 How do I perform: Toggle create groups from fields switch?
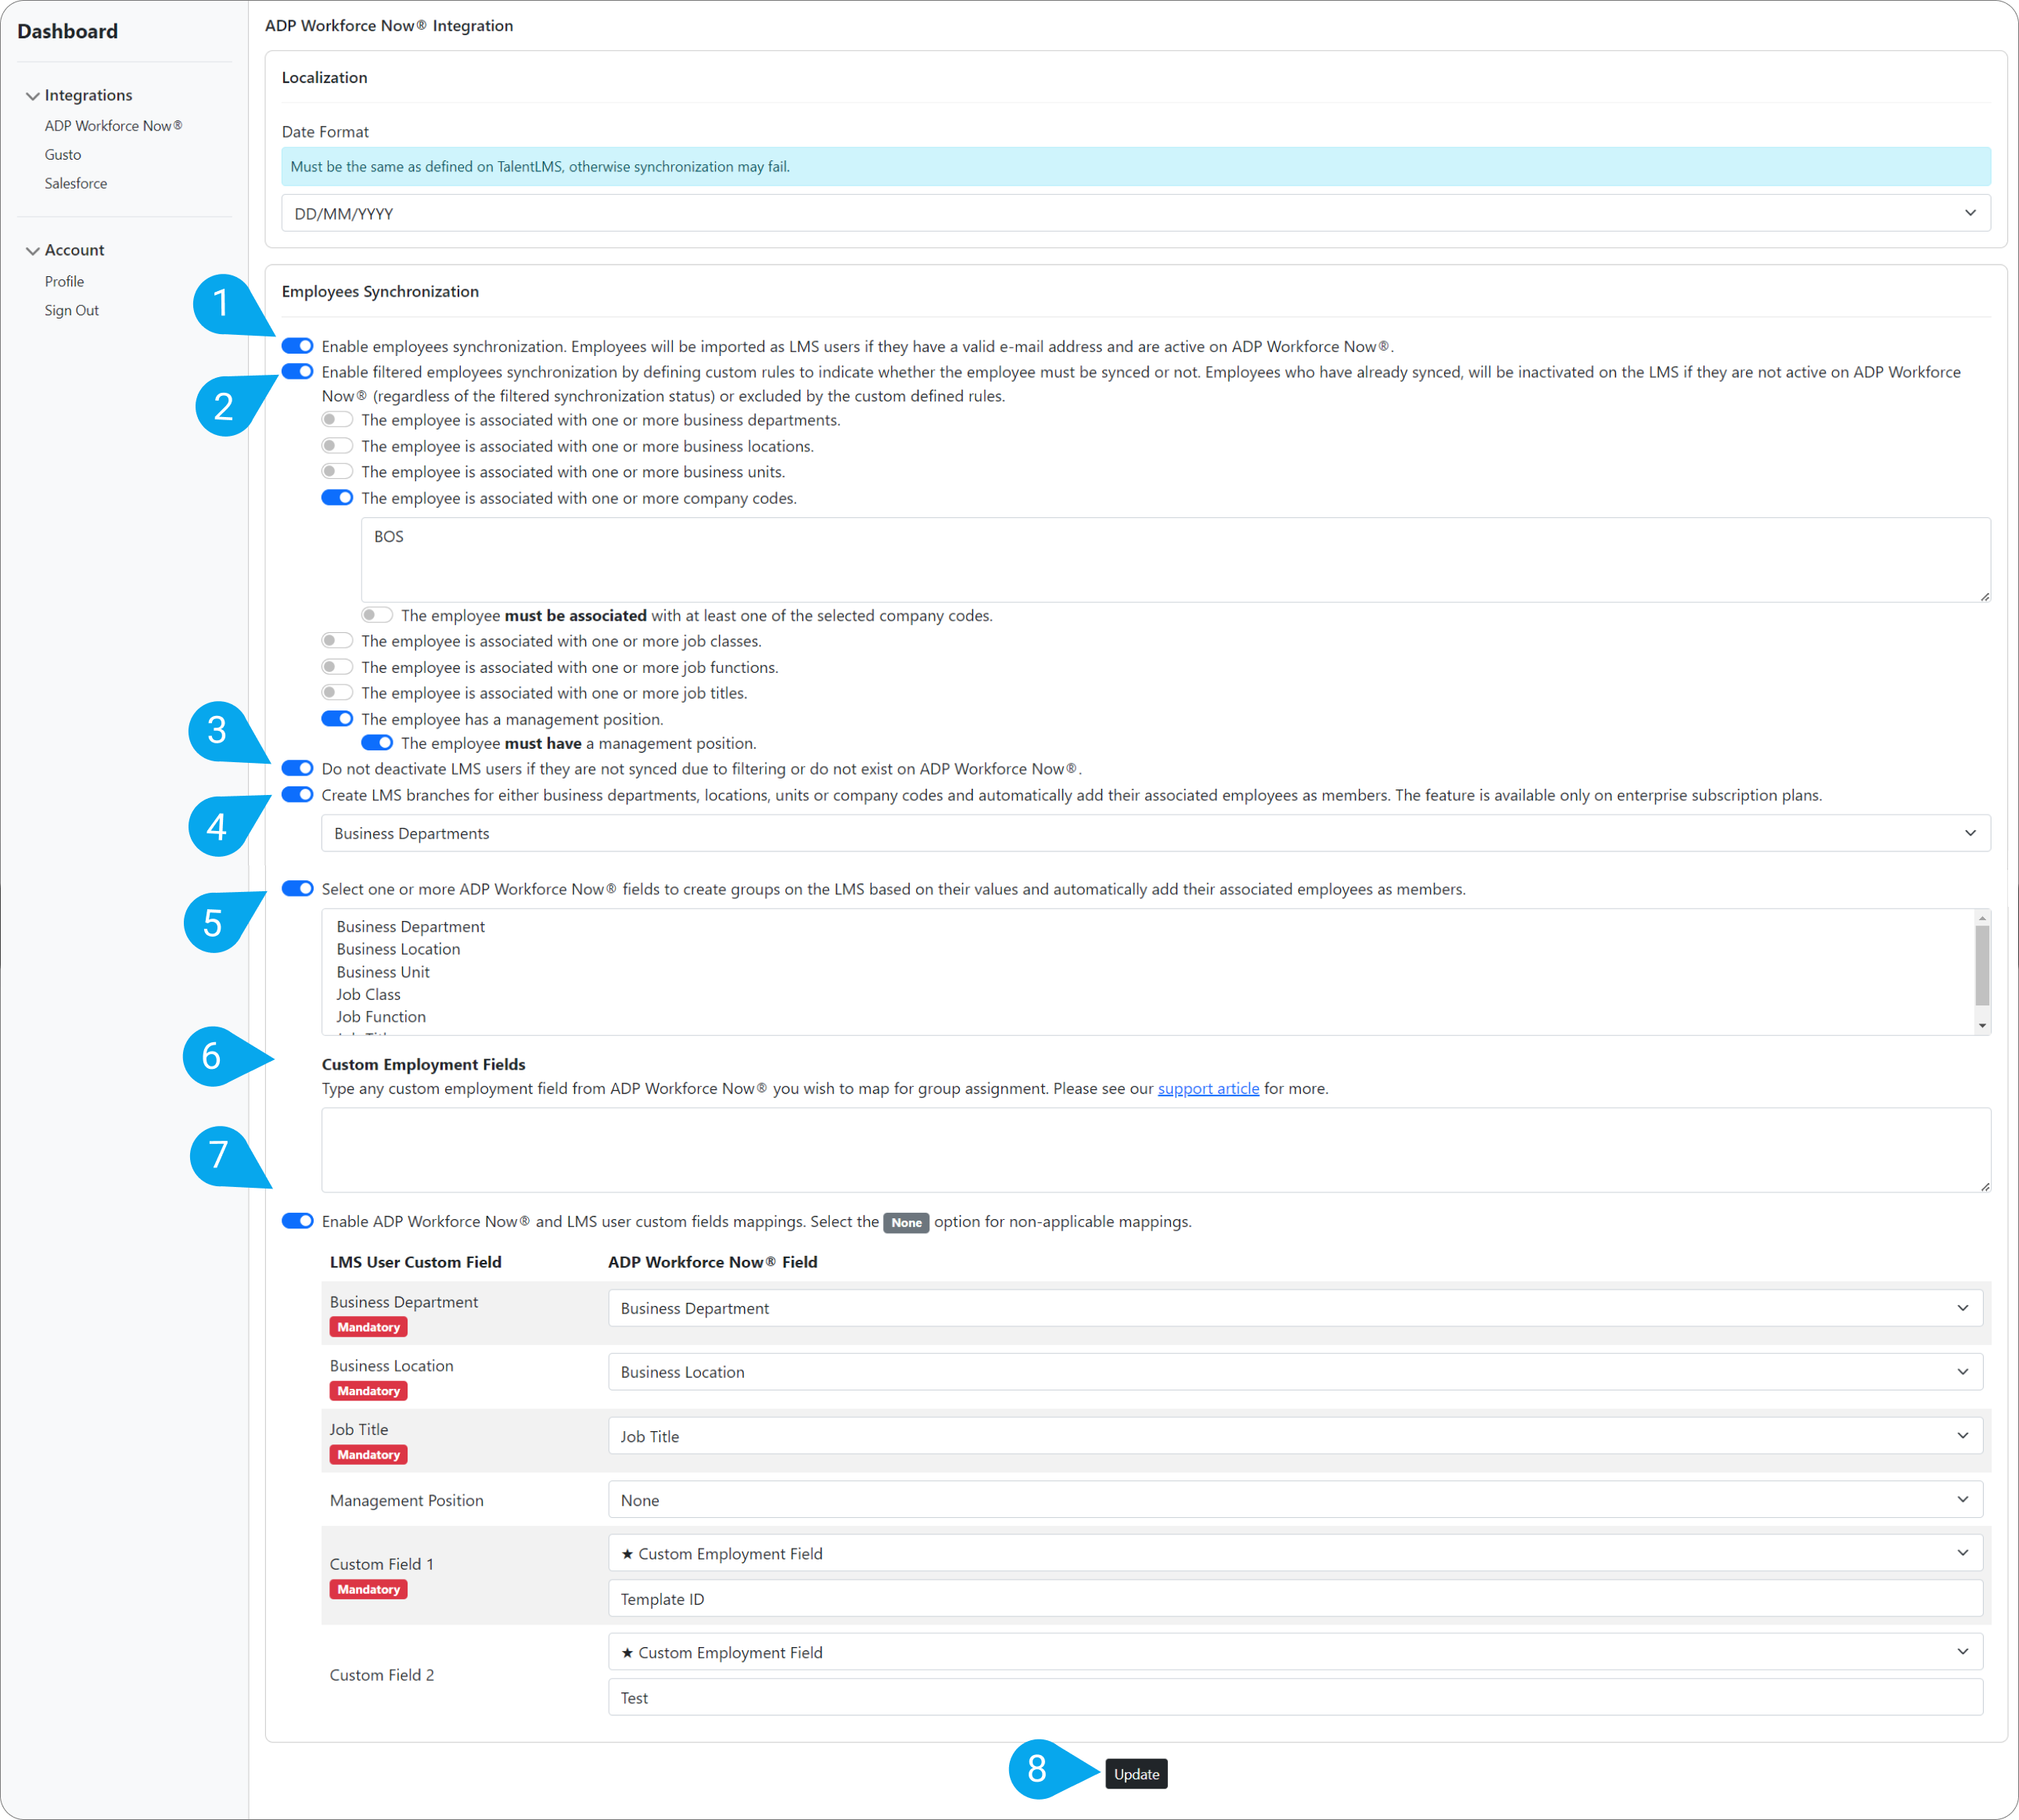pos(296,889)
